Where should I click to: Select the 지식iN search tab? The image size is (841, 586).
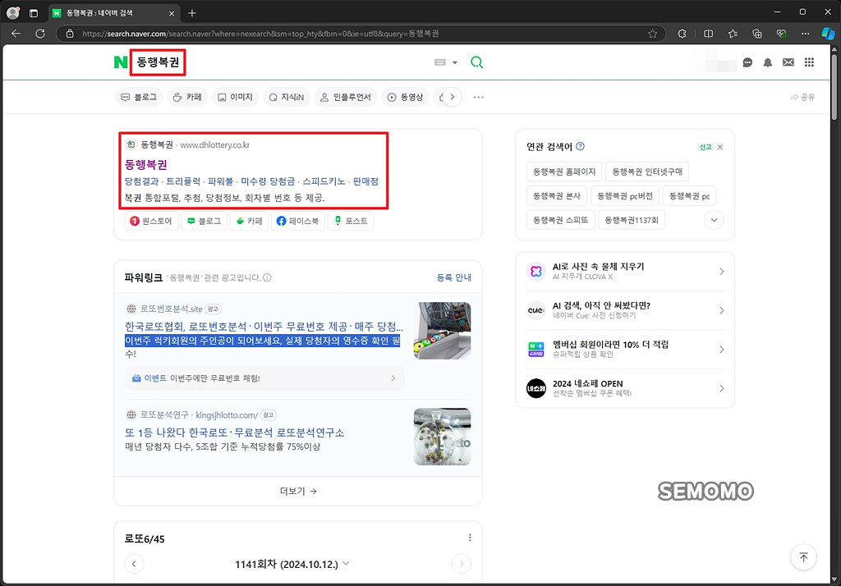coord(287,97)
